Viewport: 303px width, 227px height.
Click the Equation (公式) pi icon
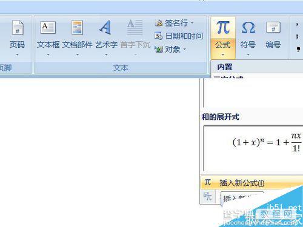click(x=223, y=27)
